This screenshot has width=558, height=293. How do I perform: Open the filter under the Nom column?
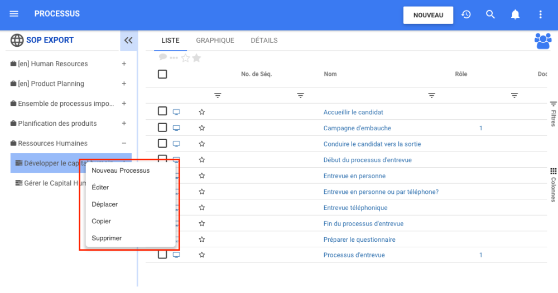[x=431, y=96]
